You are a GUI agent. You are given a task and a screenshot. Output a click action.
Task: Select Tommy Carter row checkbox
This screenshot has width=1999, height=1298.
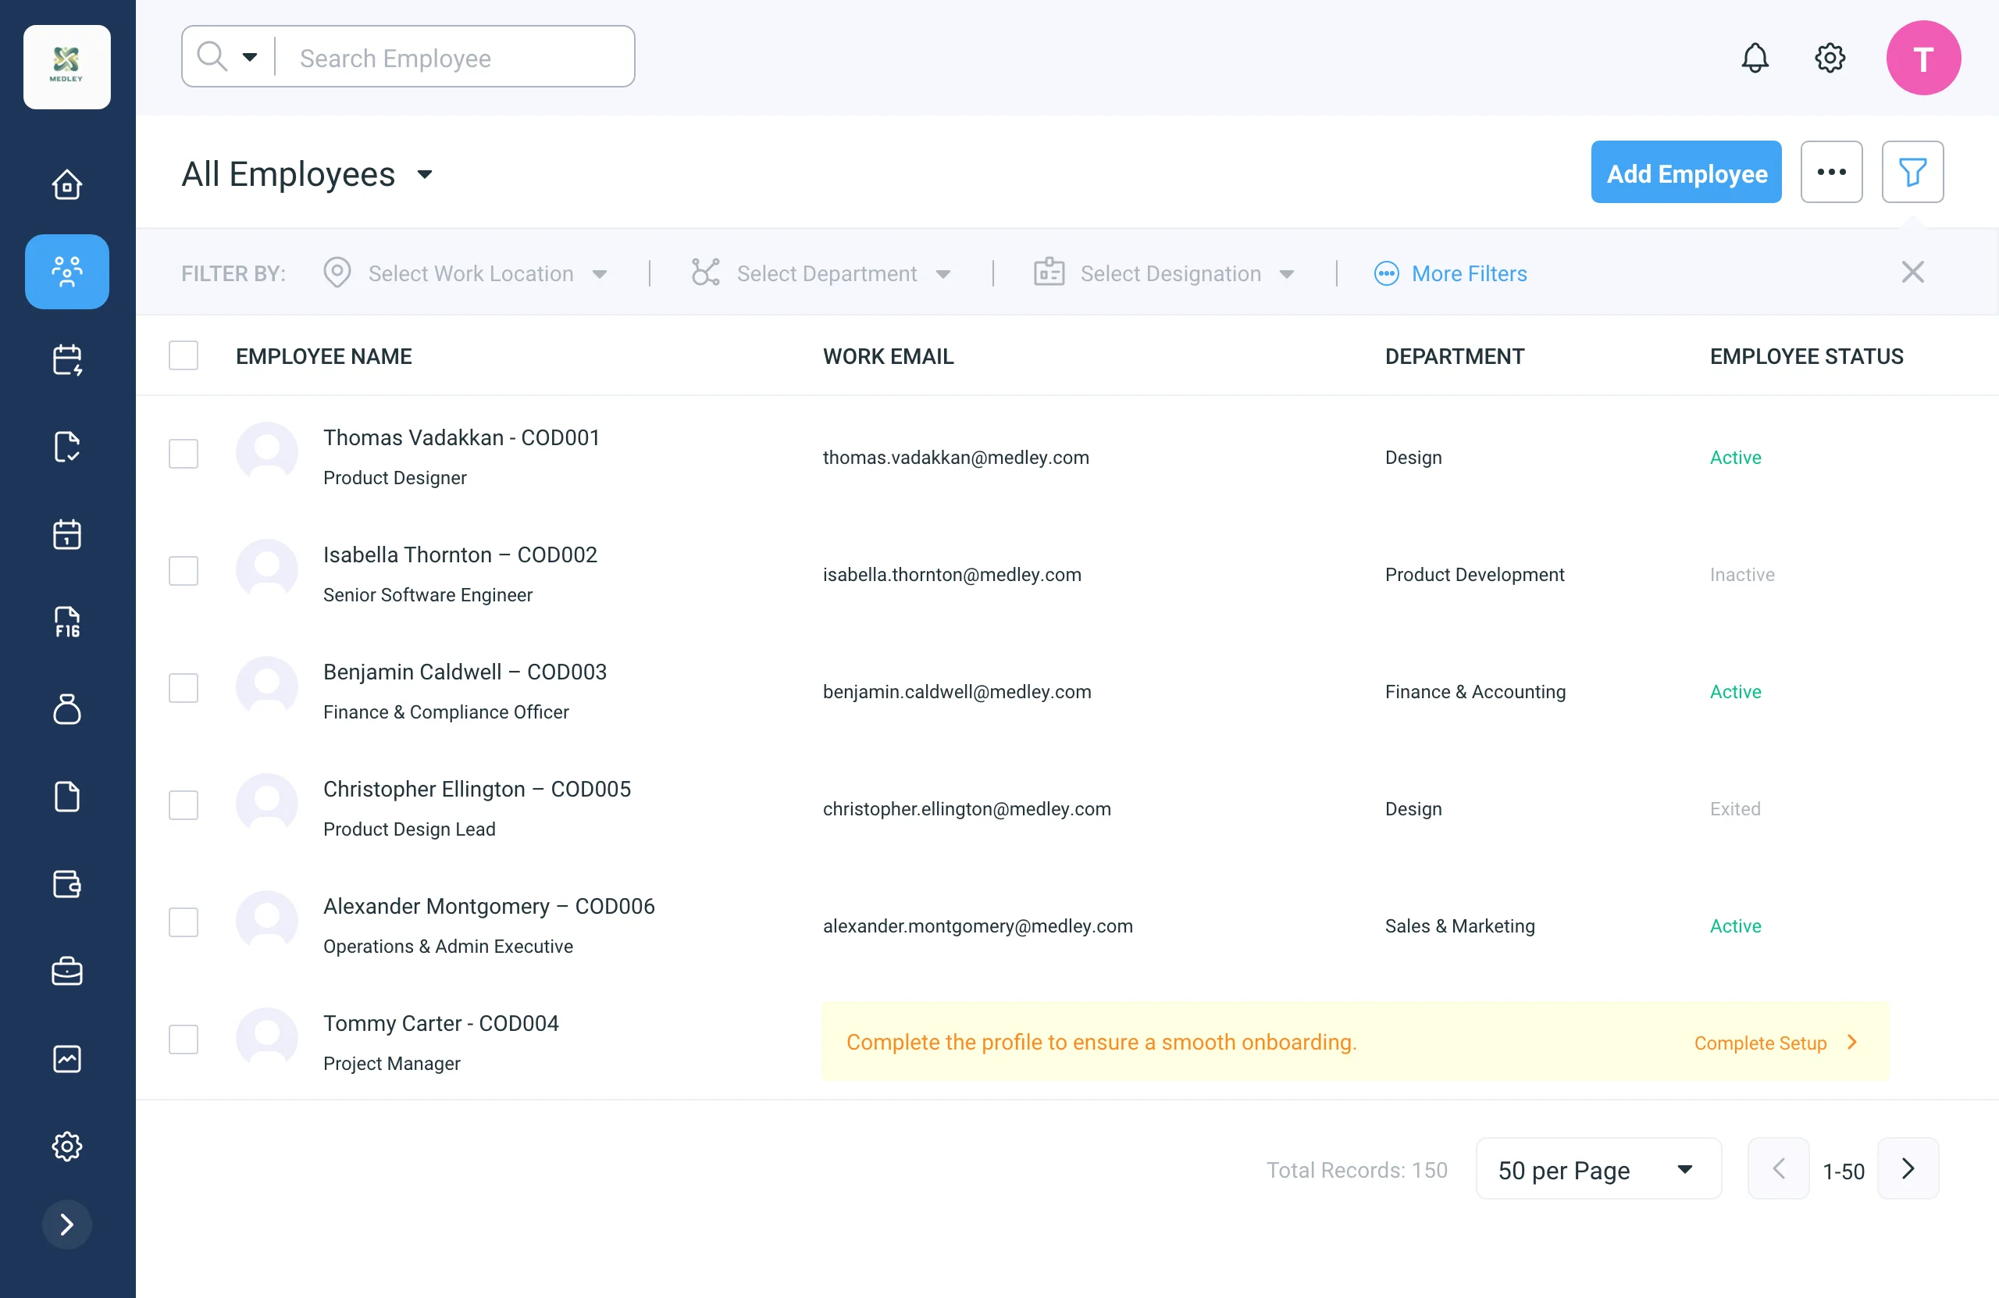click(x=183, y=1040)
